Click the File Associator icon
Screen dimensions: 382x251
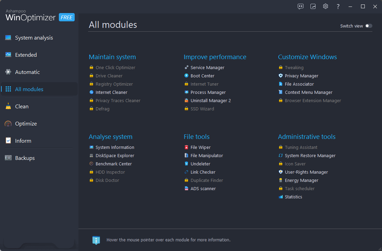[281, 84]
